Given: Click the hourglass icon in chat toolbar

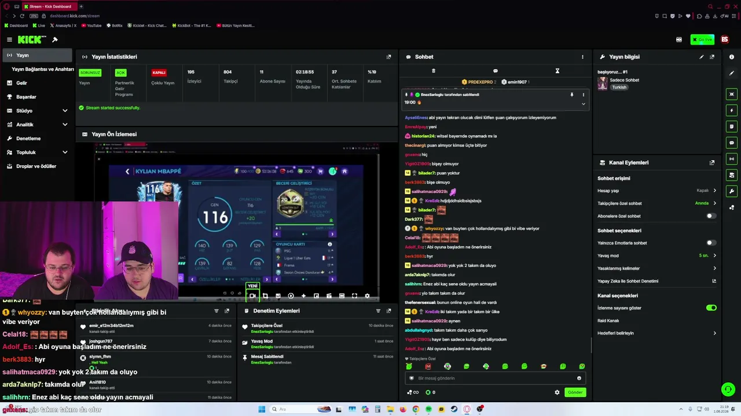Looking at the screenshot, I should tap(557, 71).
